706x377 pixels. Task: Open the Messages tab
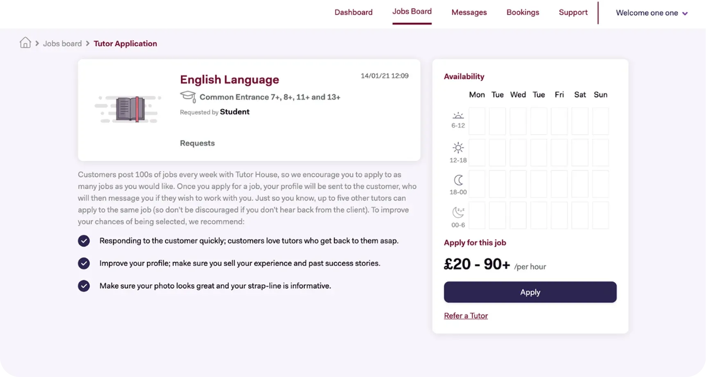point(469,12)
